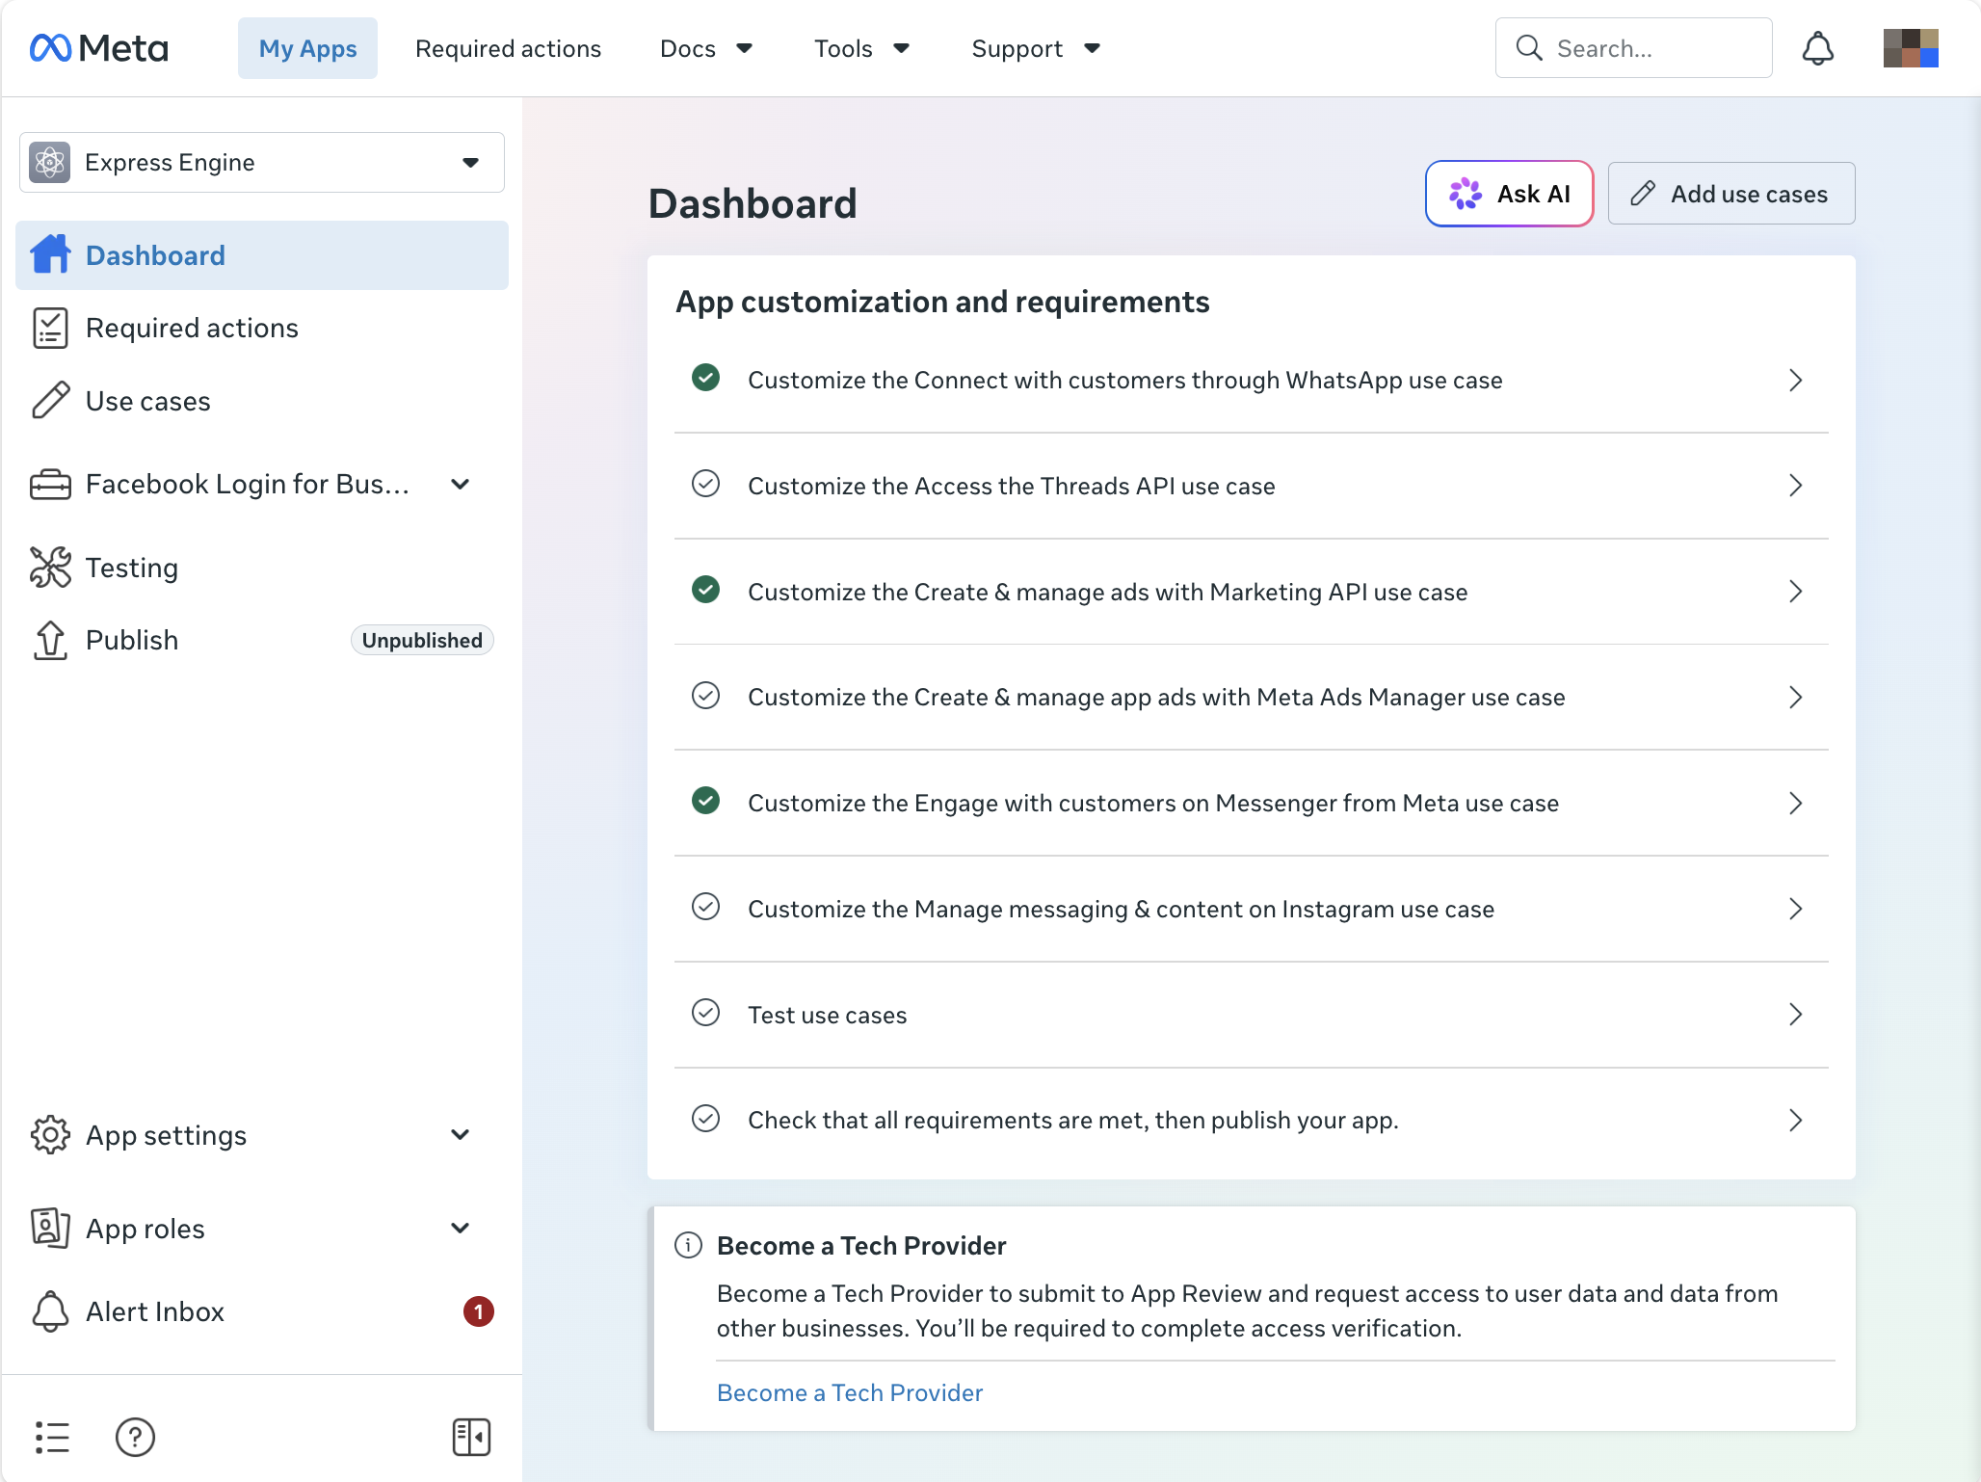Open Instagram use case row arrow
1981x1482 pixels.
[x=1796, y=909]
